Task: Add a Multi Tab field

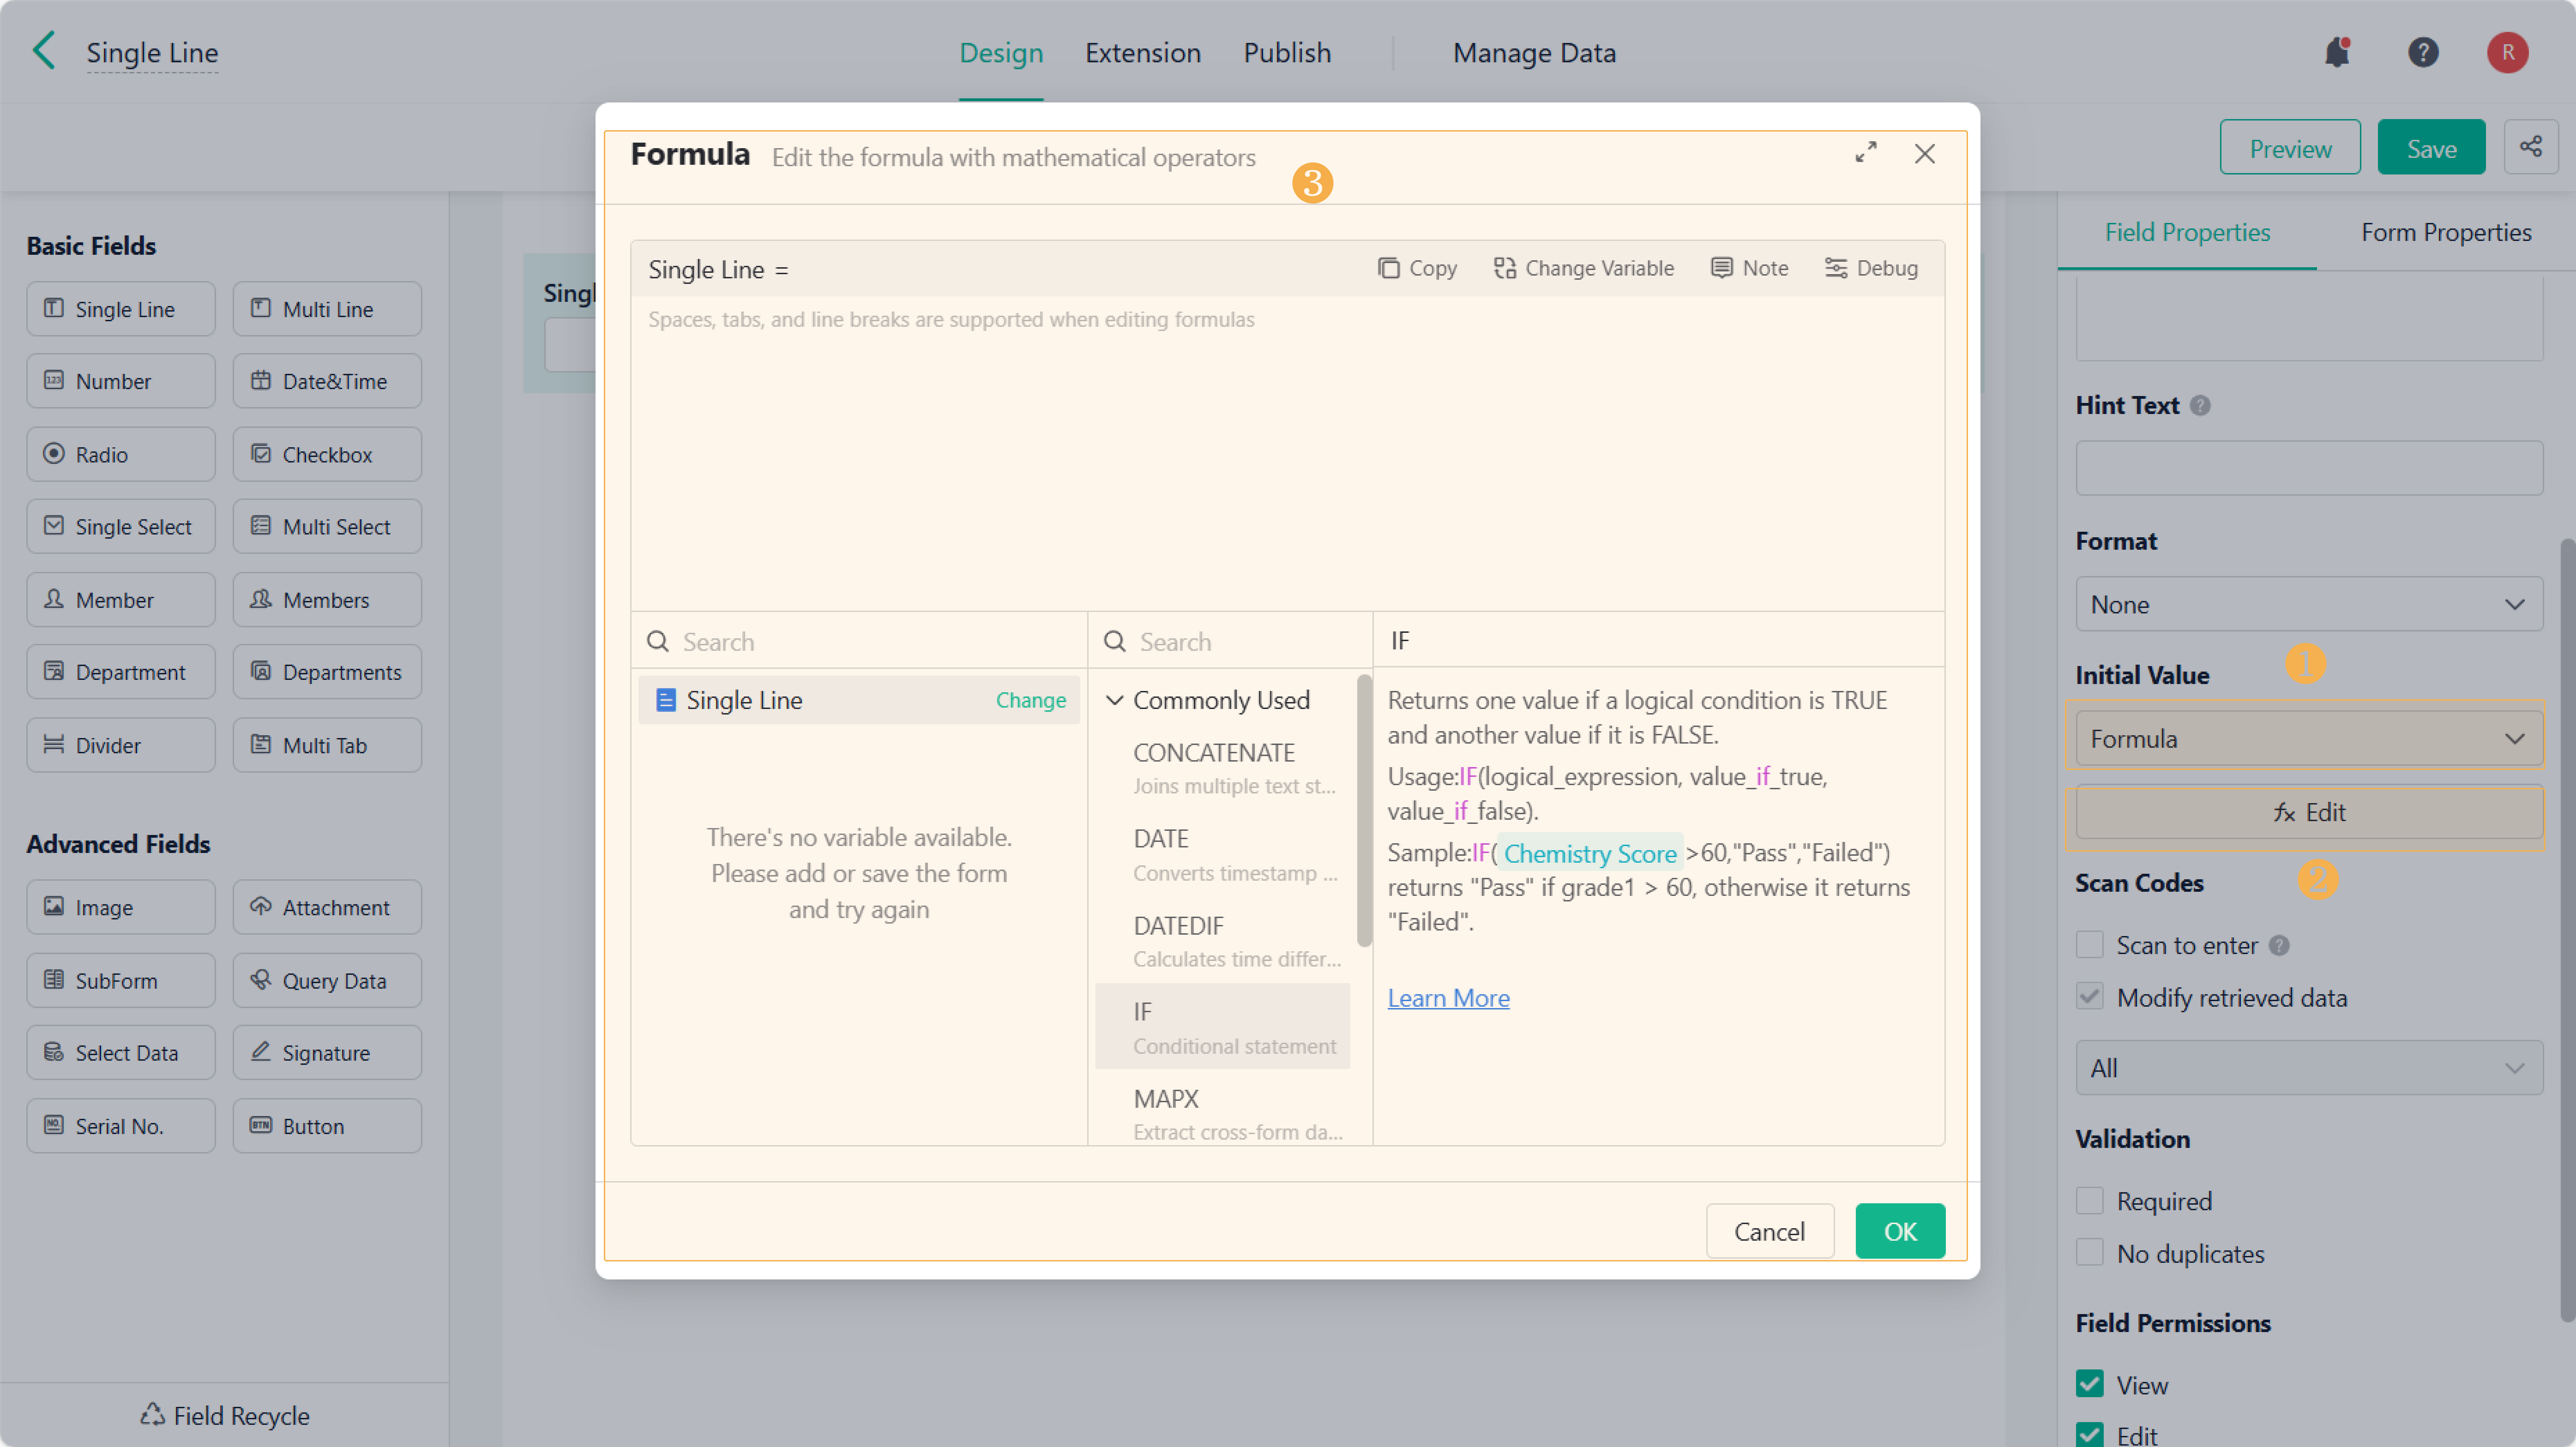Action: coord(327,745)
